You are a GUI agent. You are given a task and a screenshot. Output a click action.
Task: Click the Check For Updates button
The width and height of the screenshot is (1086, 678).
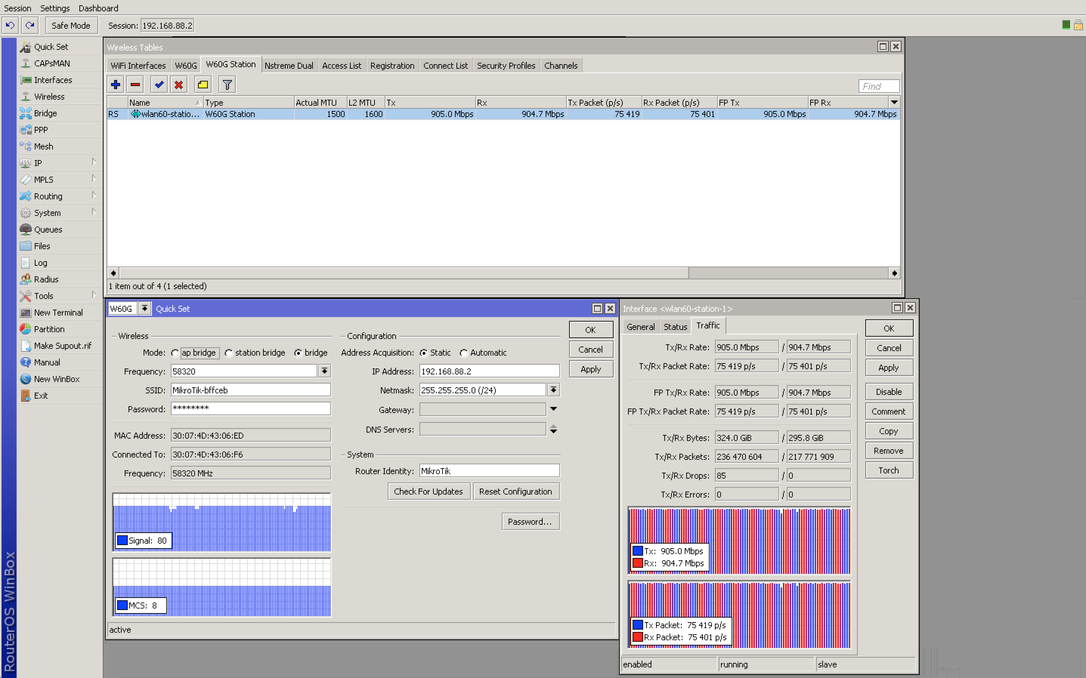428,492
